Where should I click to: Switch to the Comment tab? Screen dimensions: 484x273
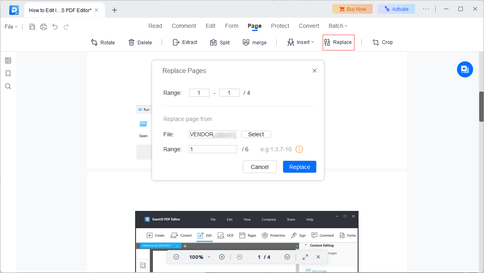coord(184,26)
